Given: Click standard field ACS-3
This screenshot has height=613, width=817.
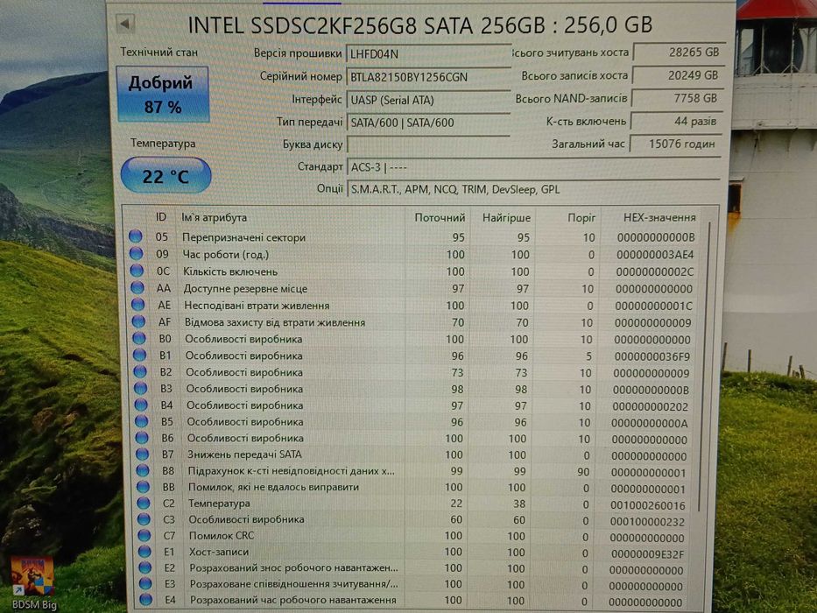Looking at the screenshot, I should [533, 166].
